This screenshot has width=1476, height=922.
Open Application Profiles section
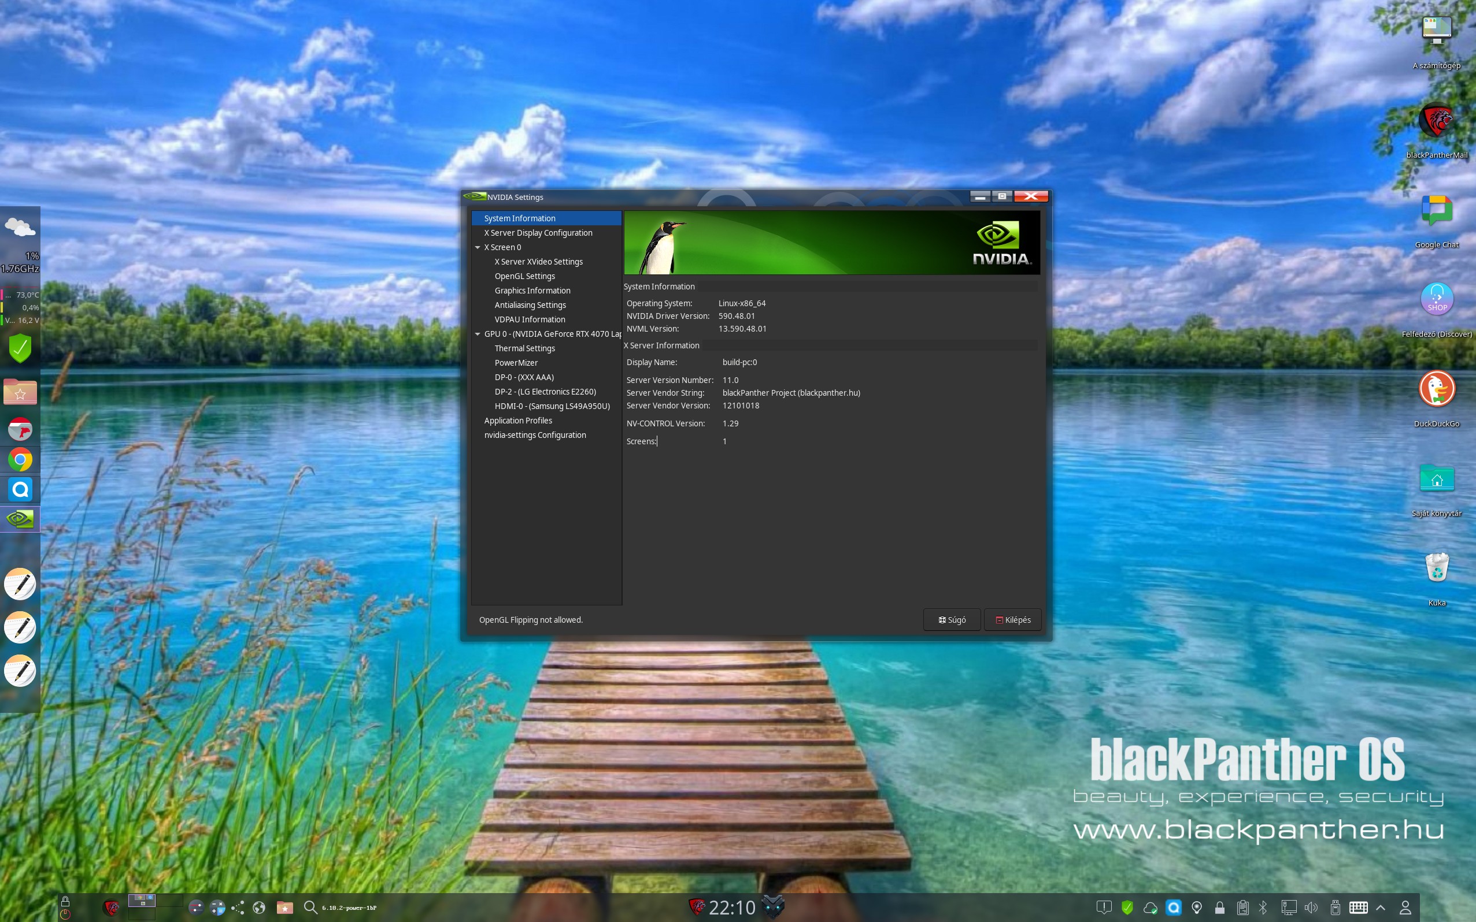click(517, 421)
